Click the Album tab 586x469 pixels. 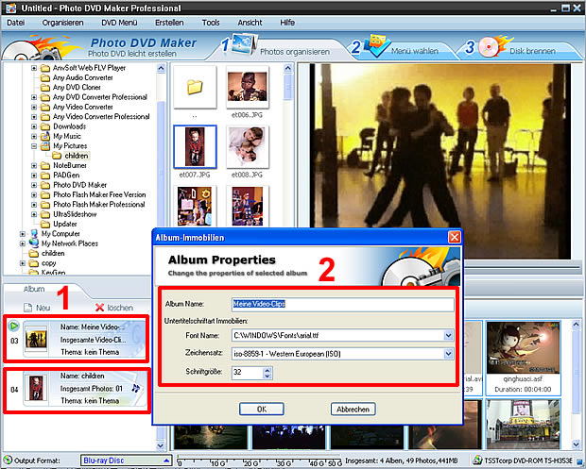[x=34, y=289]
